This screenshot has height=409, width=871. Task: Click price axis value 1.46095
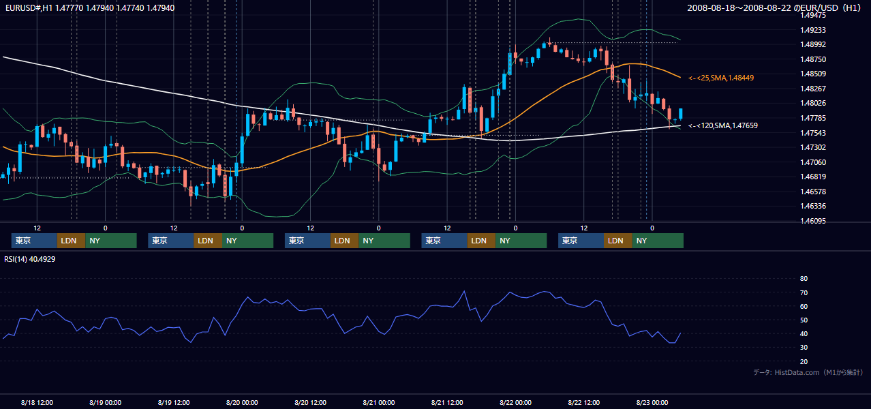[814, 221]
